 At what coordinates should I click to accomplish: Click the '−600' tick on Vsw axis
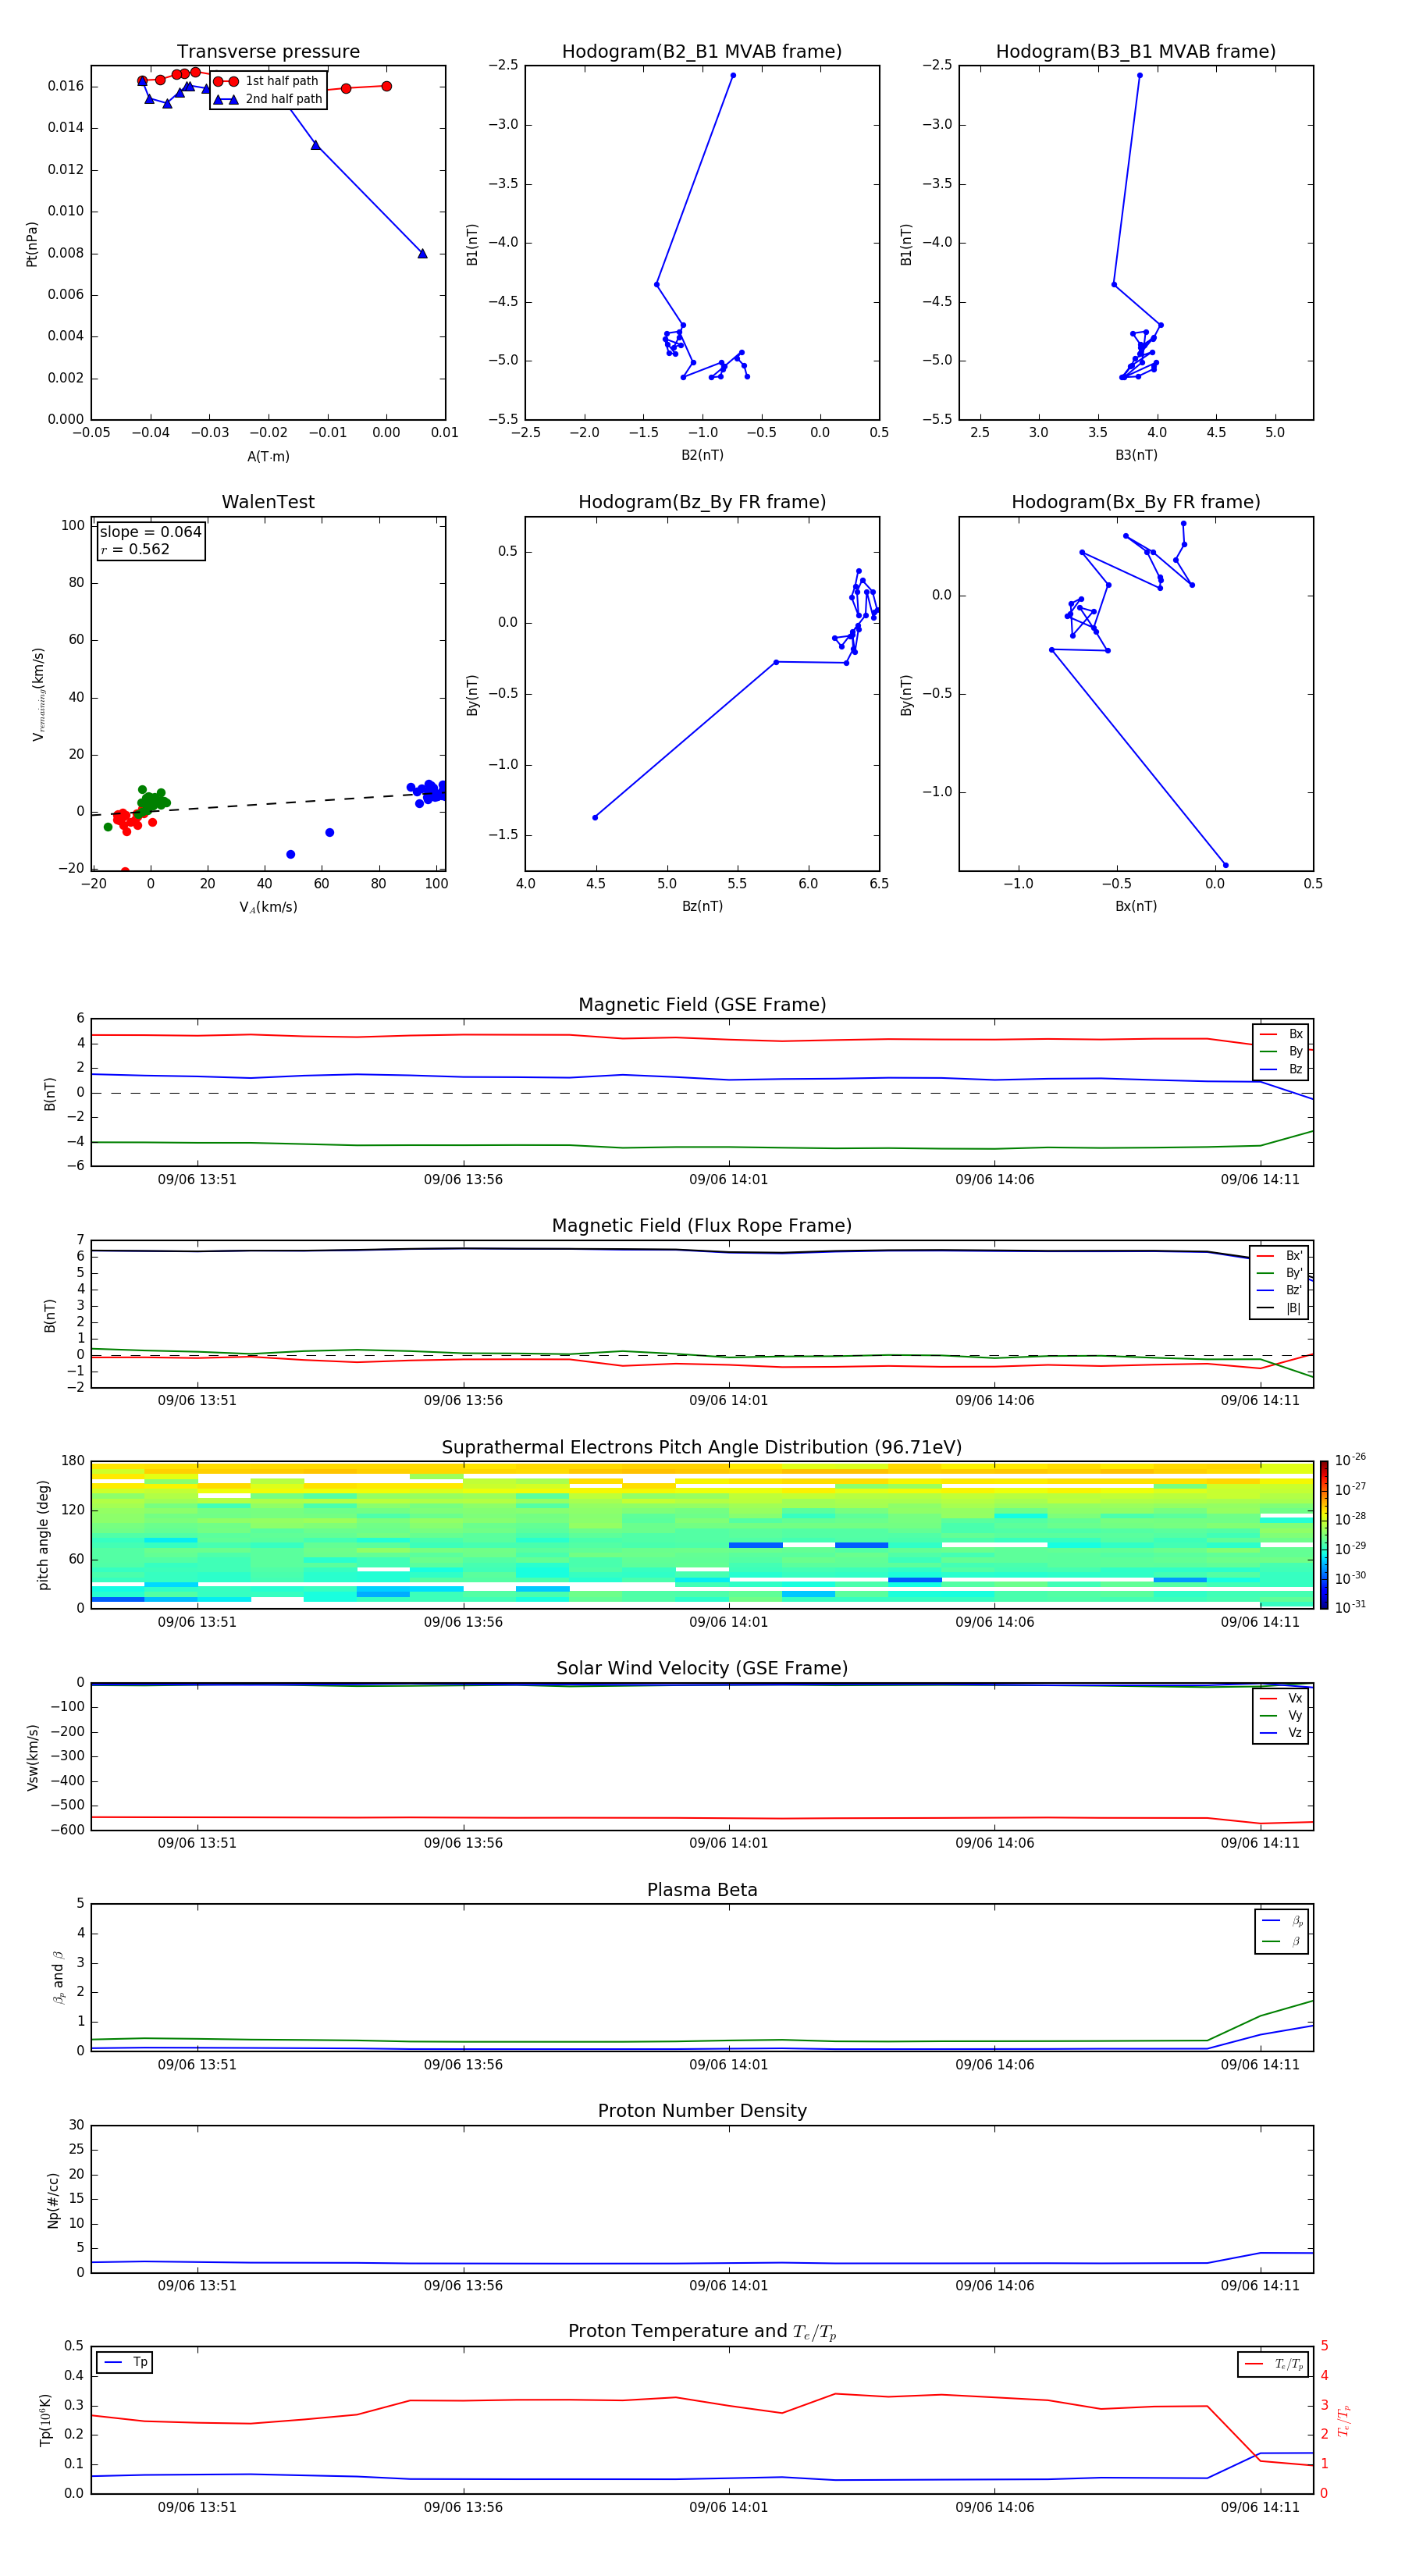point(66,1830)
